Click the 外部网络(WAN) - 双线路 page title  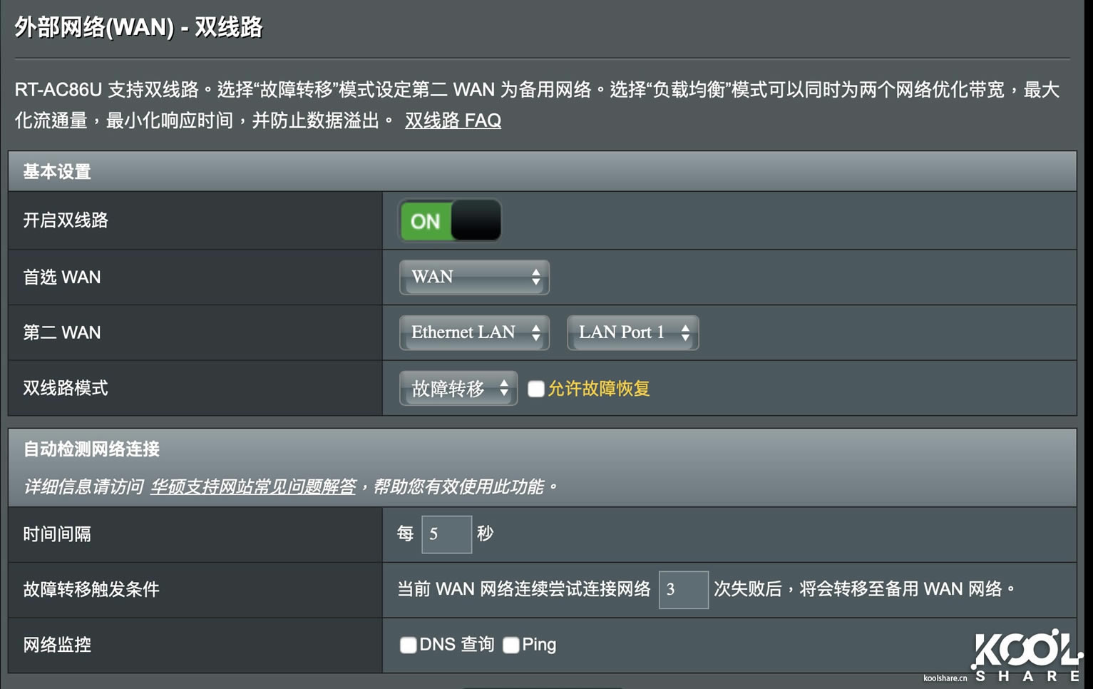pos(138,27)
